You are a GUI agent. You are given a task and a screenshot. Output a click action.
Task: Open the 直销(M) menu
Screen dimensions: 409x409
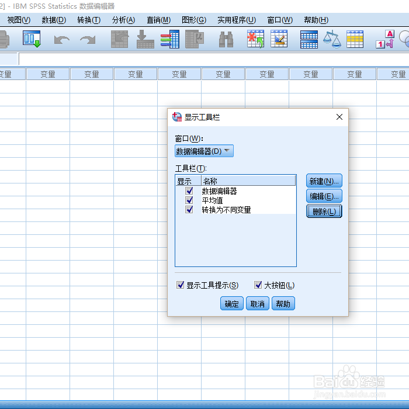(x=158, y=20)
